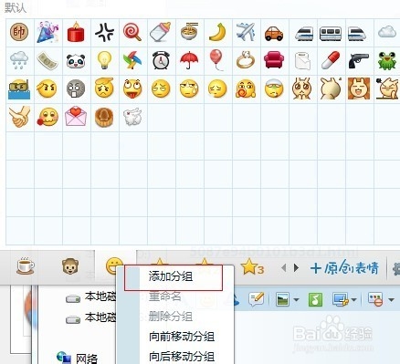This screenshot has width=400, height=364.
Task: Select the green frog emoticon
Action: (x=387, y=60)
